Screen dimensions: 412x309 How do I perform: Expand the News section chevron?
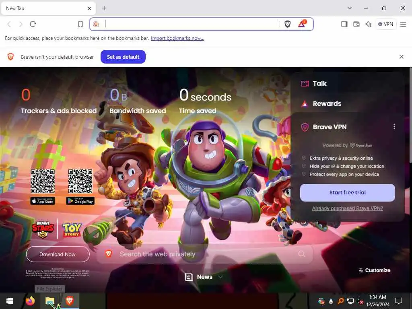pos(220,277)
